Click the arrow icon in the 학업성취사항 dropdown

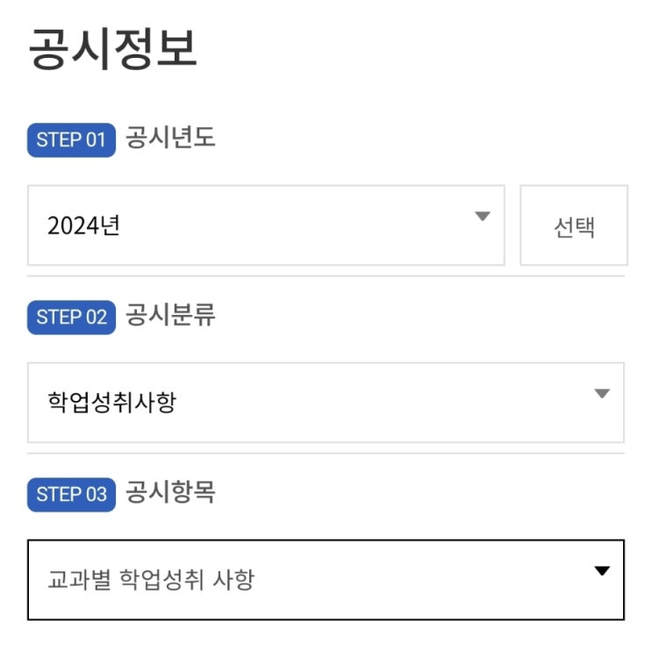(601, 394)
